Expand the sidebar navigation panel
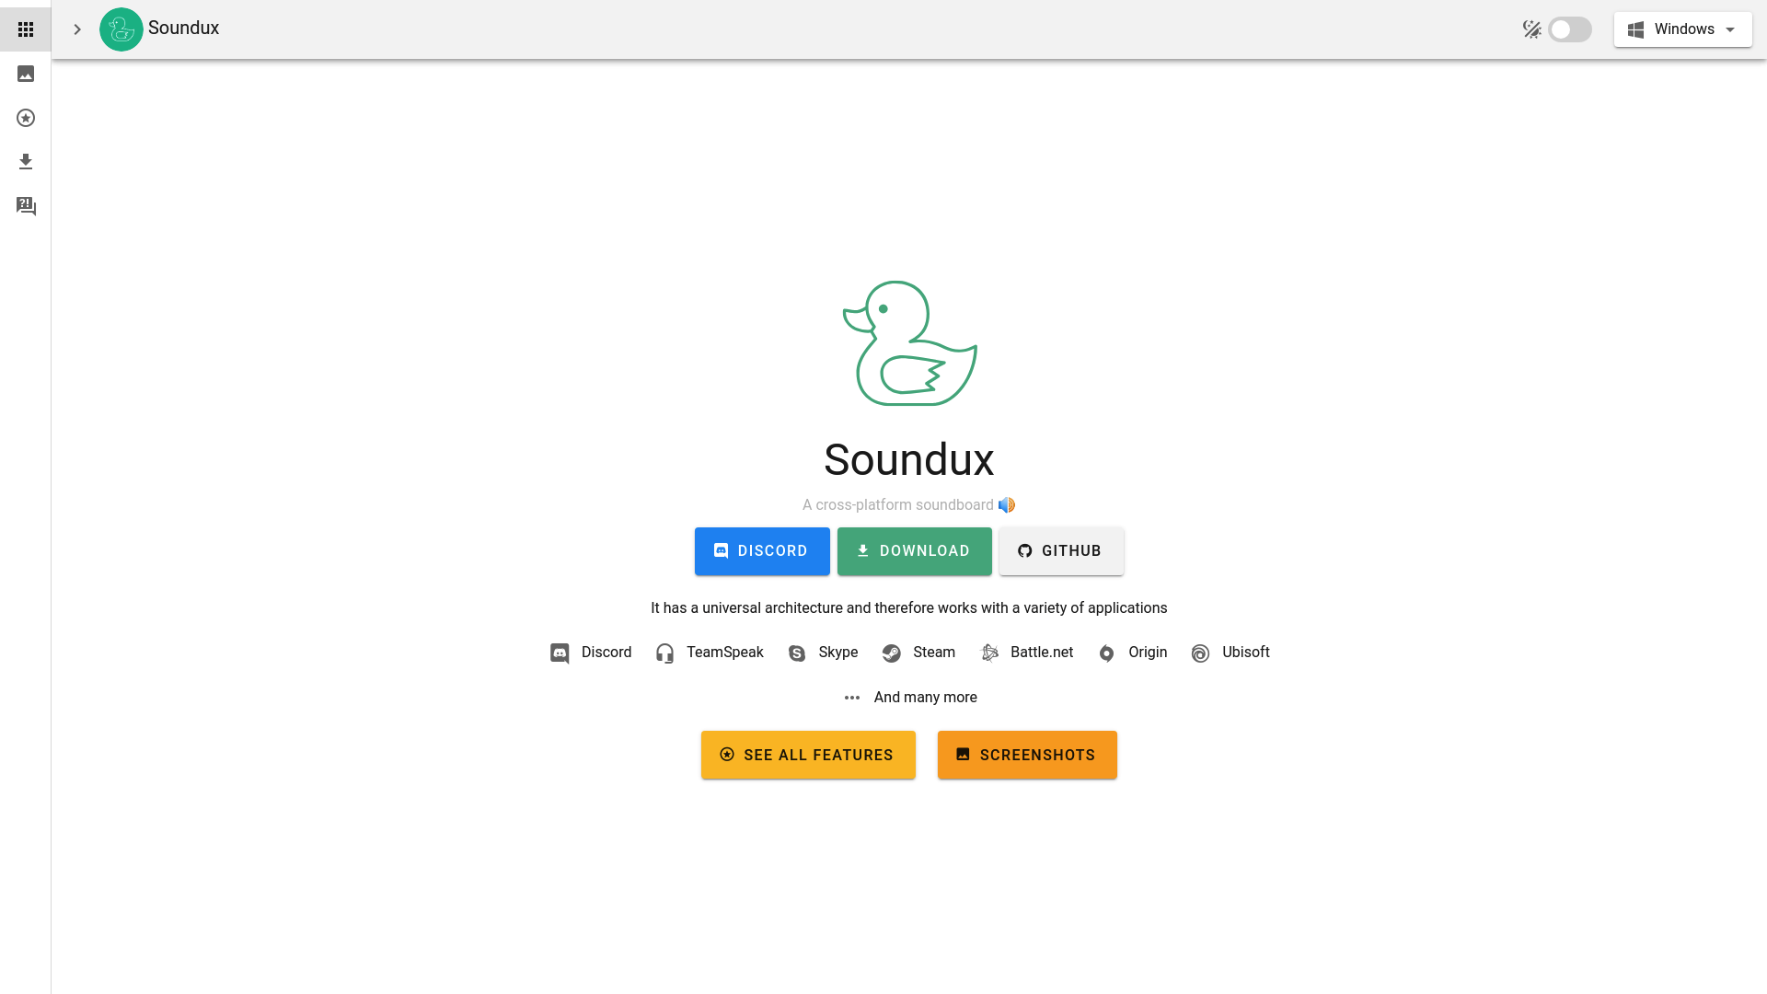 coord(76,29)
